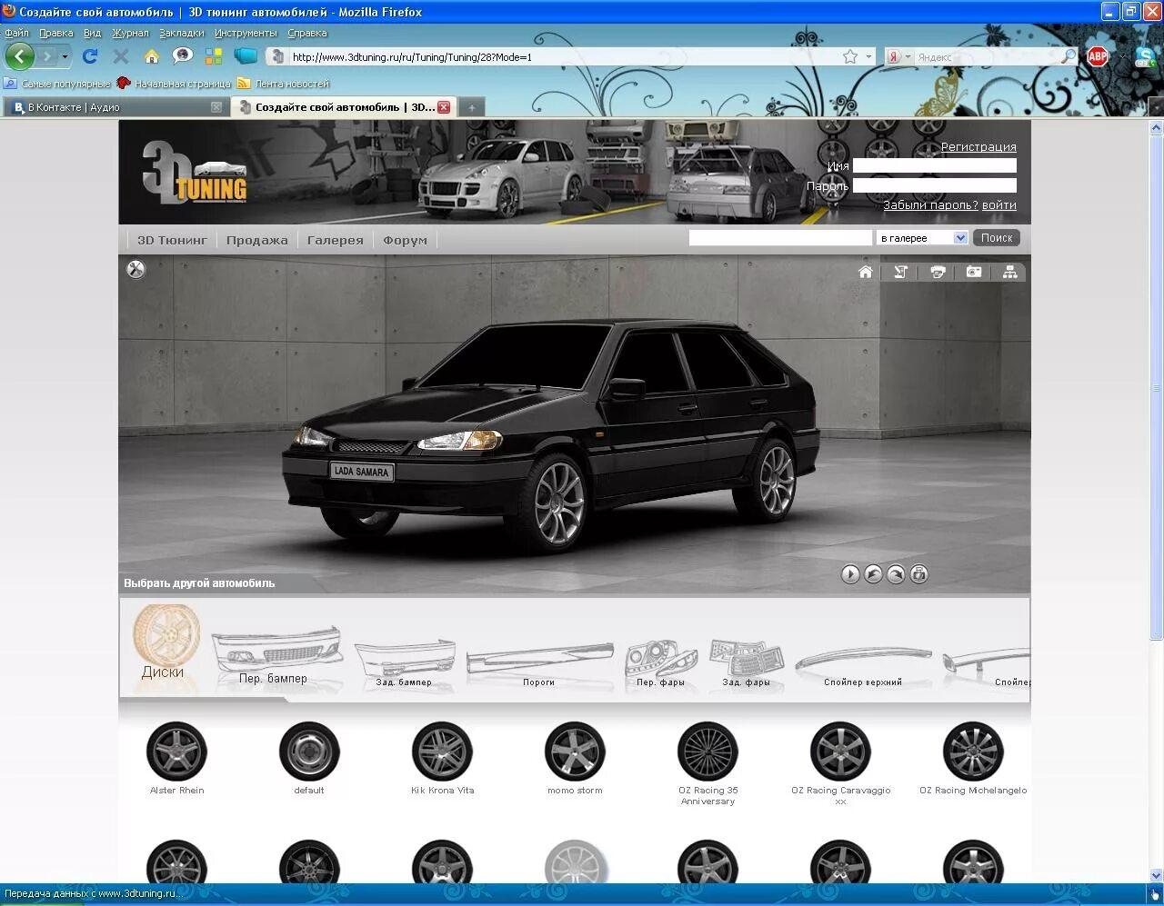Rotate car with the left curved arrow
Viewport: 1164px width, 906px height.
[873, 574]
